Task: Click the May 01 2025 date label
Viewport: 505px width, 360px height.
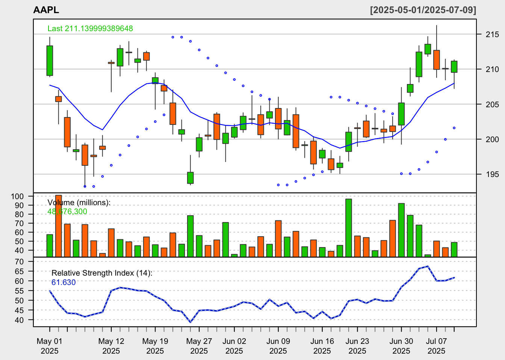Action: tap(50, 346)
